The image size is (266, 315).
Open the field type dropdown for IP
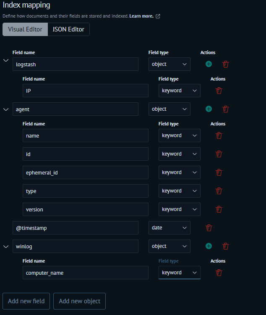point(180,91)
